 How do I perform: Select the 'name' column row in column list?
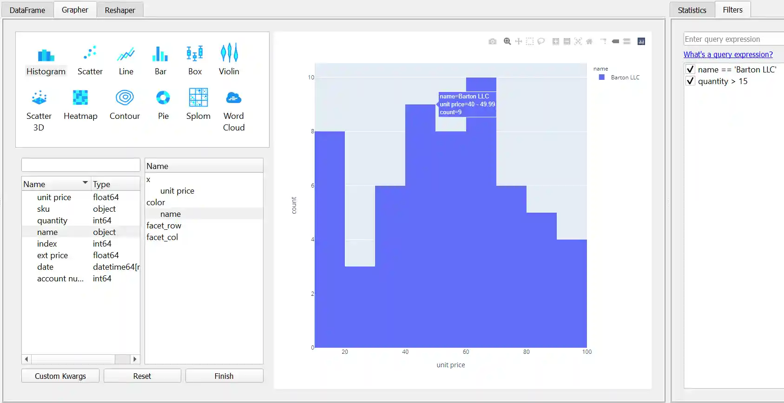[x=81, y=232]
